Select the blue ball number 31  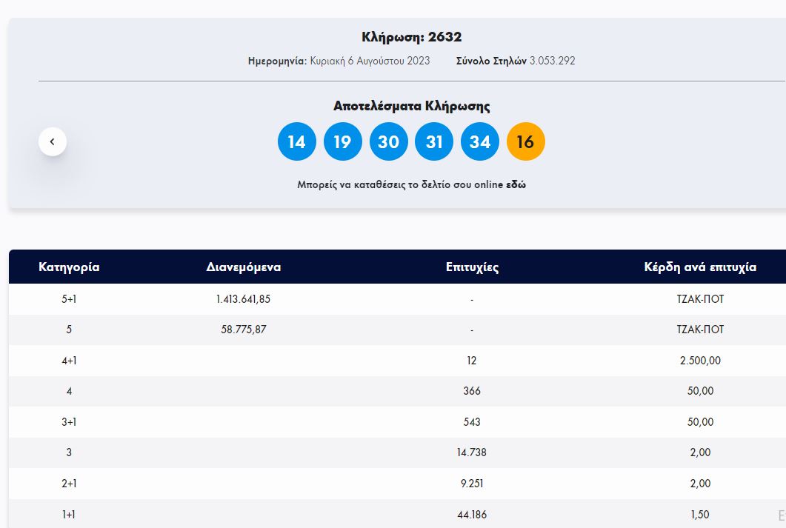click(x=434, y=141)
